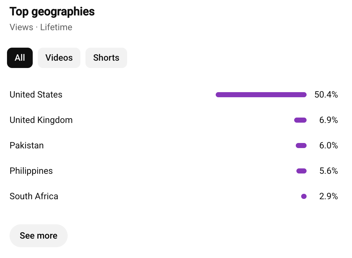Click the Philippines purple bar

(301, 171)
